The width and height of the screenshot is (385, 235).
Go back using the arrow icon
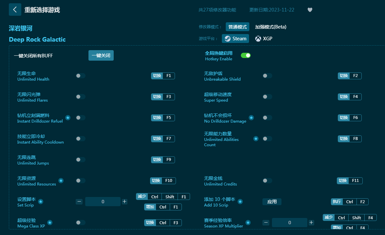pos(15,10)
